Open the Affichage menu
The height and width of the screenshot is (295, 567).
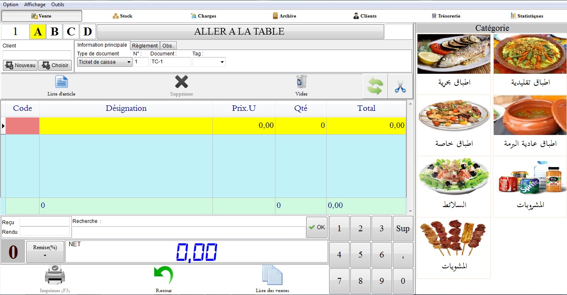click(35, 5)
